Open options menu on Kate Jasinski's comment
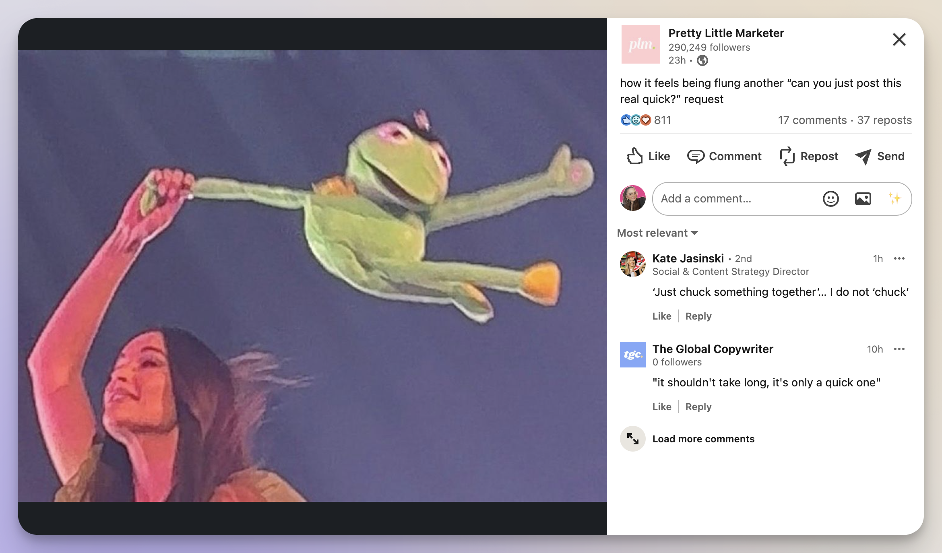Screen dimensions: 942x553 [x=899, y=258]
